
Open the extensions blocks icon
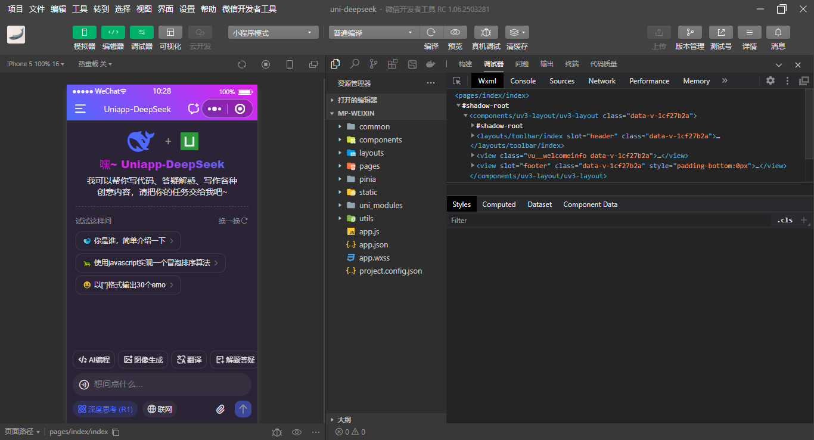click(392, 64)
